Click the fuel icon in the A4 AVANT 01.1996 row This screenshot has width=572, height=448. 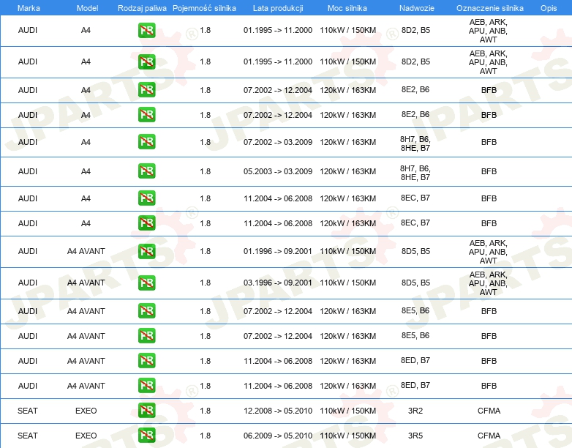[146, 251]
